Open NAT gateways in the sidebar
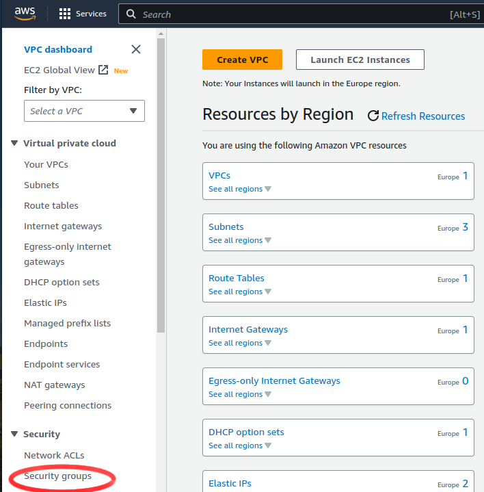 (x=55, y=385)
